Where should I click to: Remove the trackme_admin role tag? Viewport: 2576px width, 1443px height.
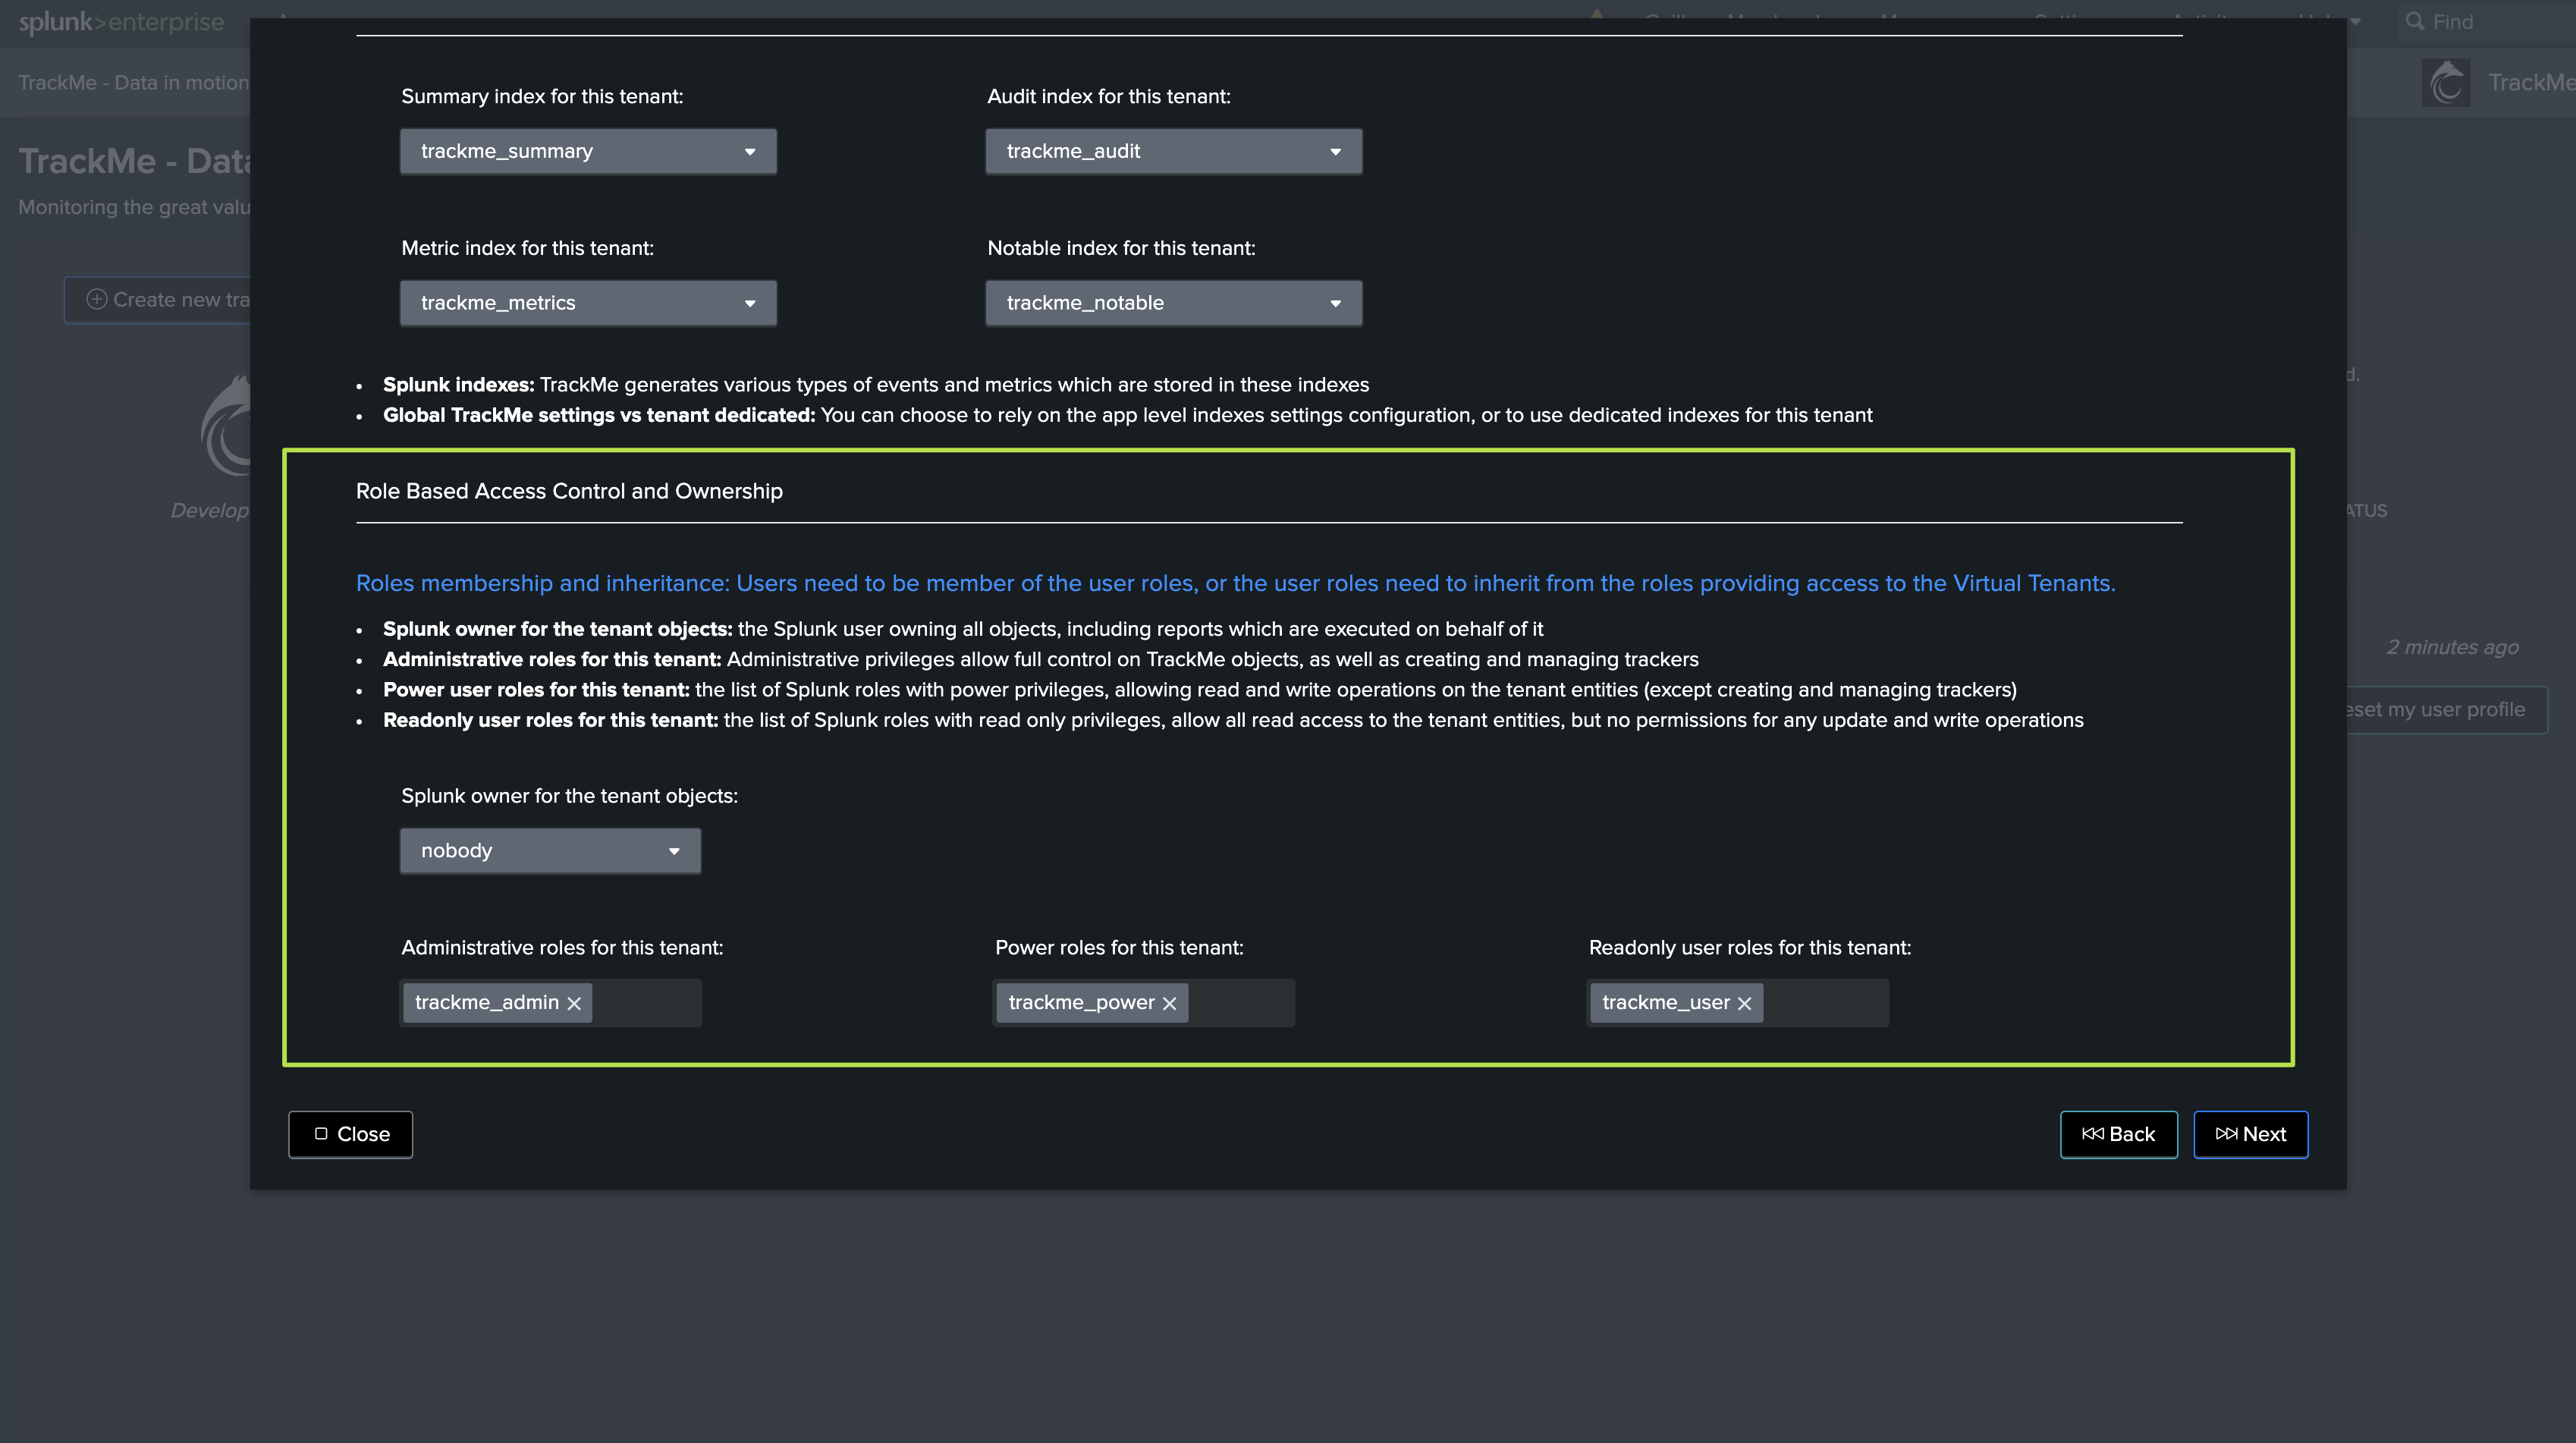tap(574, 1003)
